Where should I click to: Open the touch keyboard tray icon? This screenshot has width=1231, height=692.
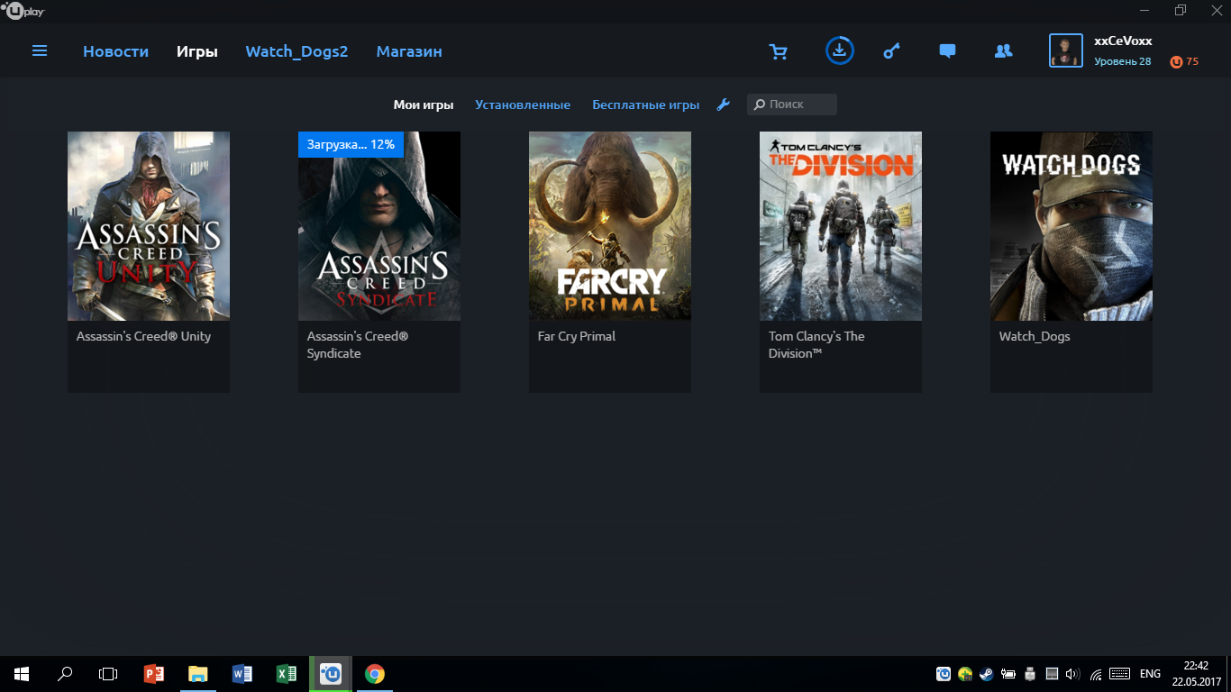(1120, 674)
